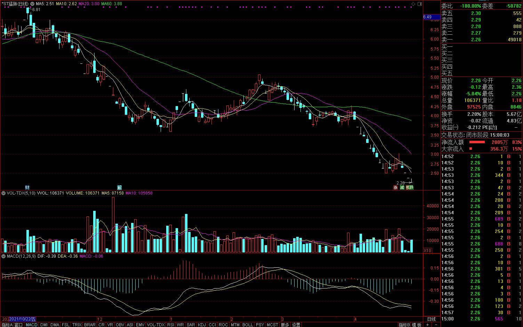Viewport: 523px width, 327px height.
Task: Click the green 减 signal icon
Action: [x=402, y=188]
